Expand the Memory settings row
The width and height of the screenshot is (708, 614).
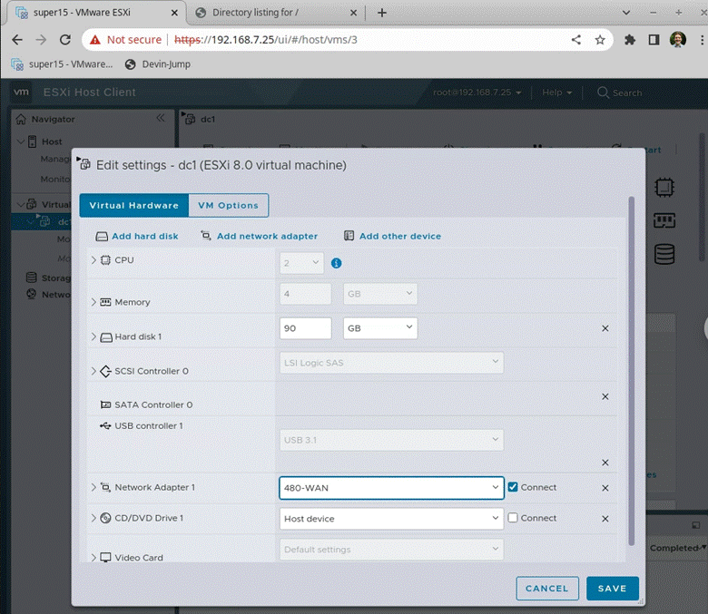click(93, 302)
